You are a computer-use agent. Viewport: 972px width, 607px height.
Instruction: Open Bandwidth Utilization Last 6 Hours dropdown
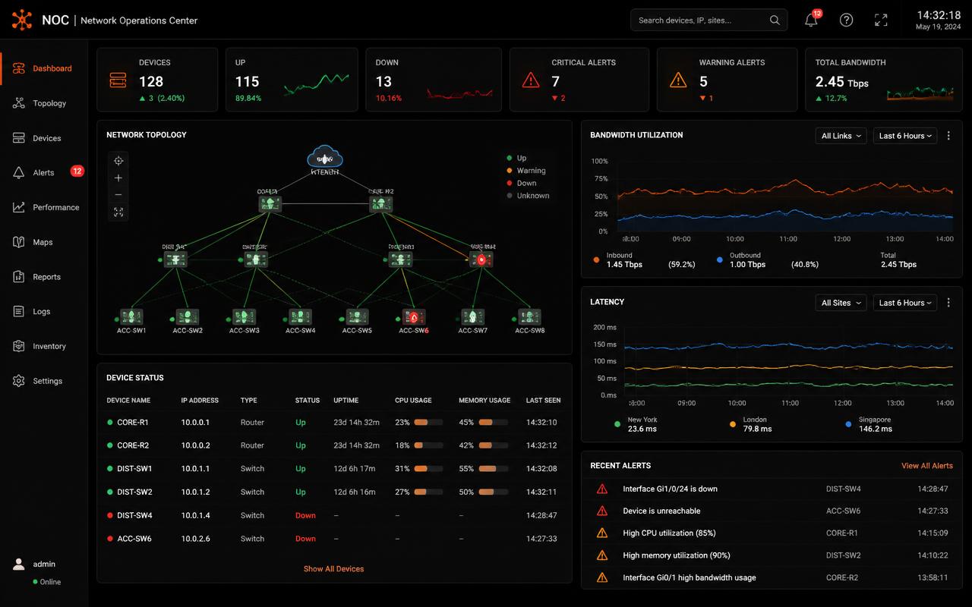(905, 136)
